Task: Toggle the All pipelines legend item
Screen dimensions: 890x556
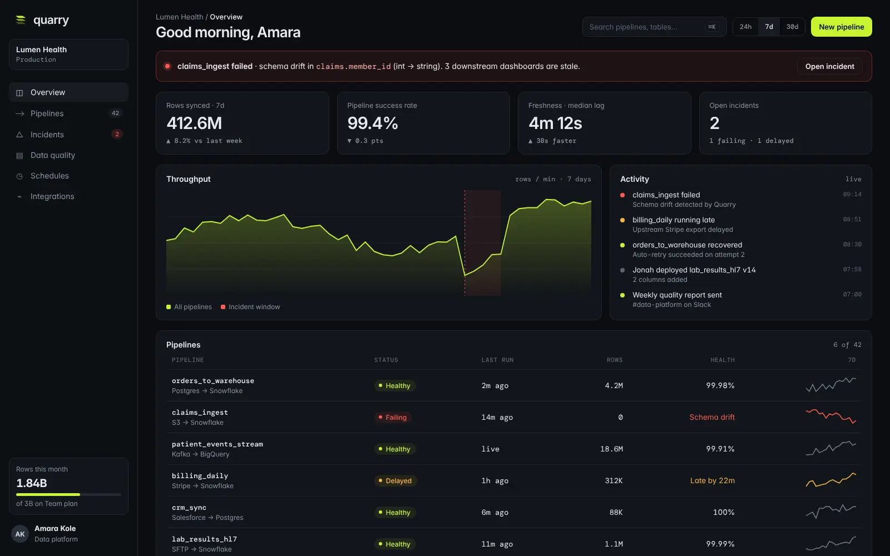Action: [189, 307]
